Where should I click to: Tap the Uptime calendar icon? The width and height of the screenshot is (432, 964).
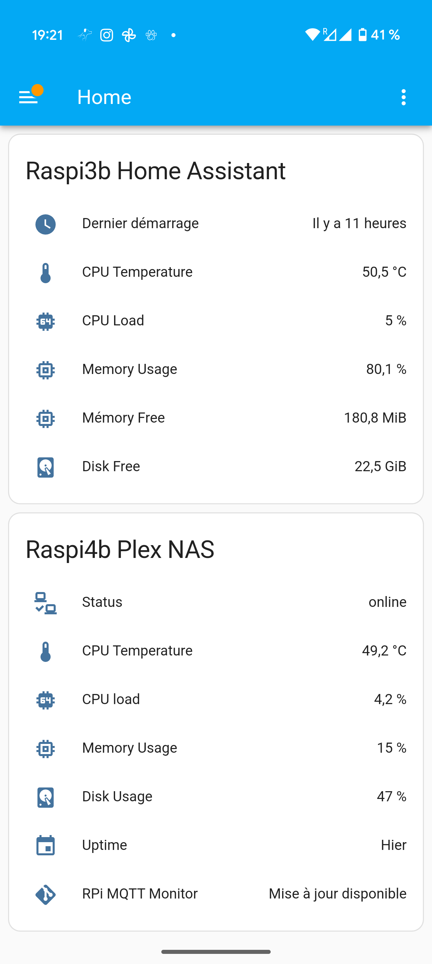click(x=46, y=846)
